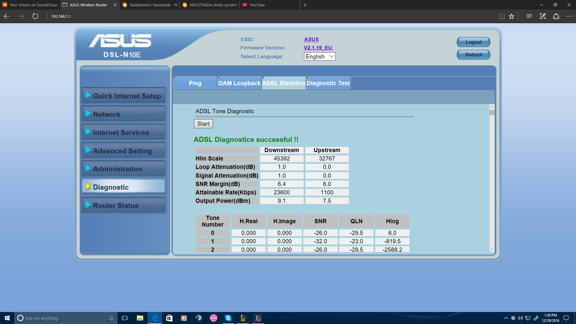Screen dimensions: 576x324
Task: Open Windows Start menu
Action: point(7,318)
